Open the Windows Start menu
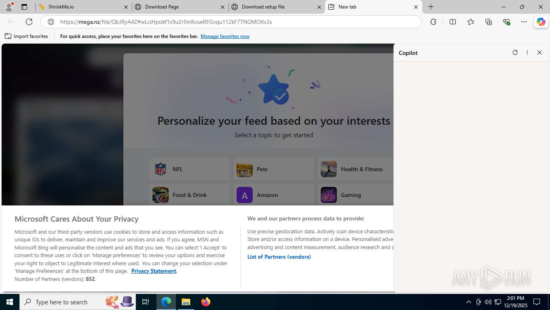 pyautogui.click(x=10, y=302)
